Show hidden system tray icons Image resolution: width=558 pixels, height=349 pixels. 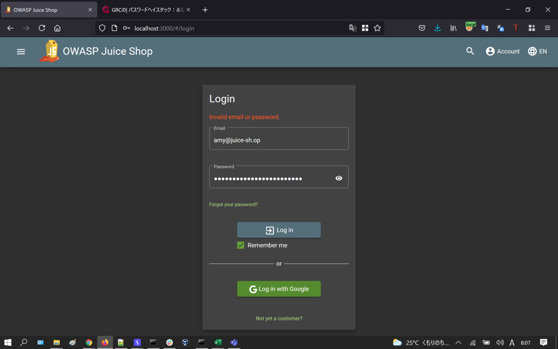pos(458,342)
